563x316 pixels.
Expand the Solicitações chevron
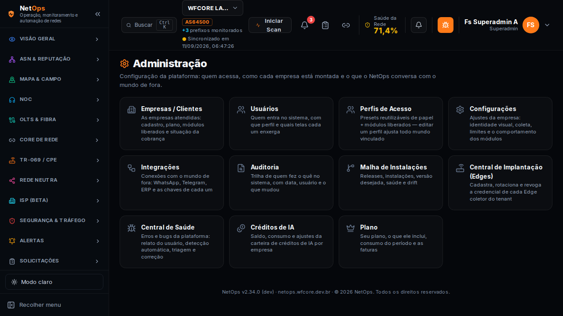[x=97, y=261]
